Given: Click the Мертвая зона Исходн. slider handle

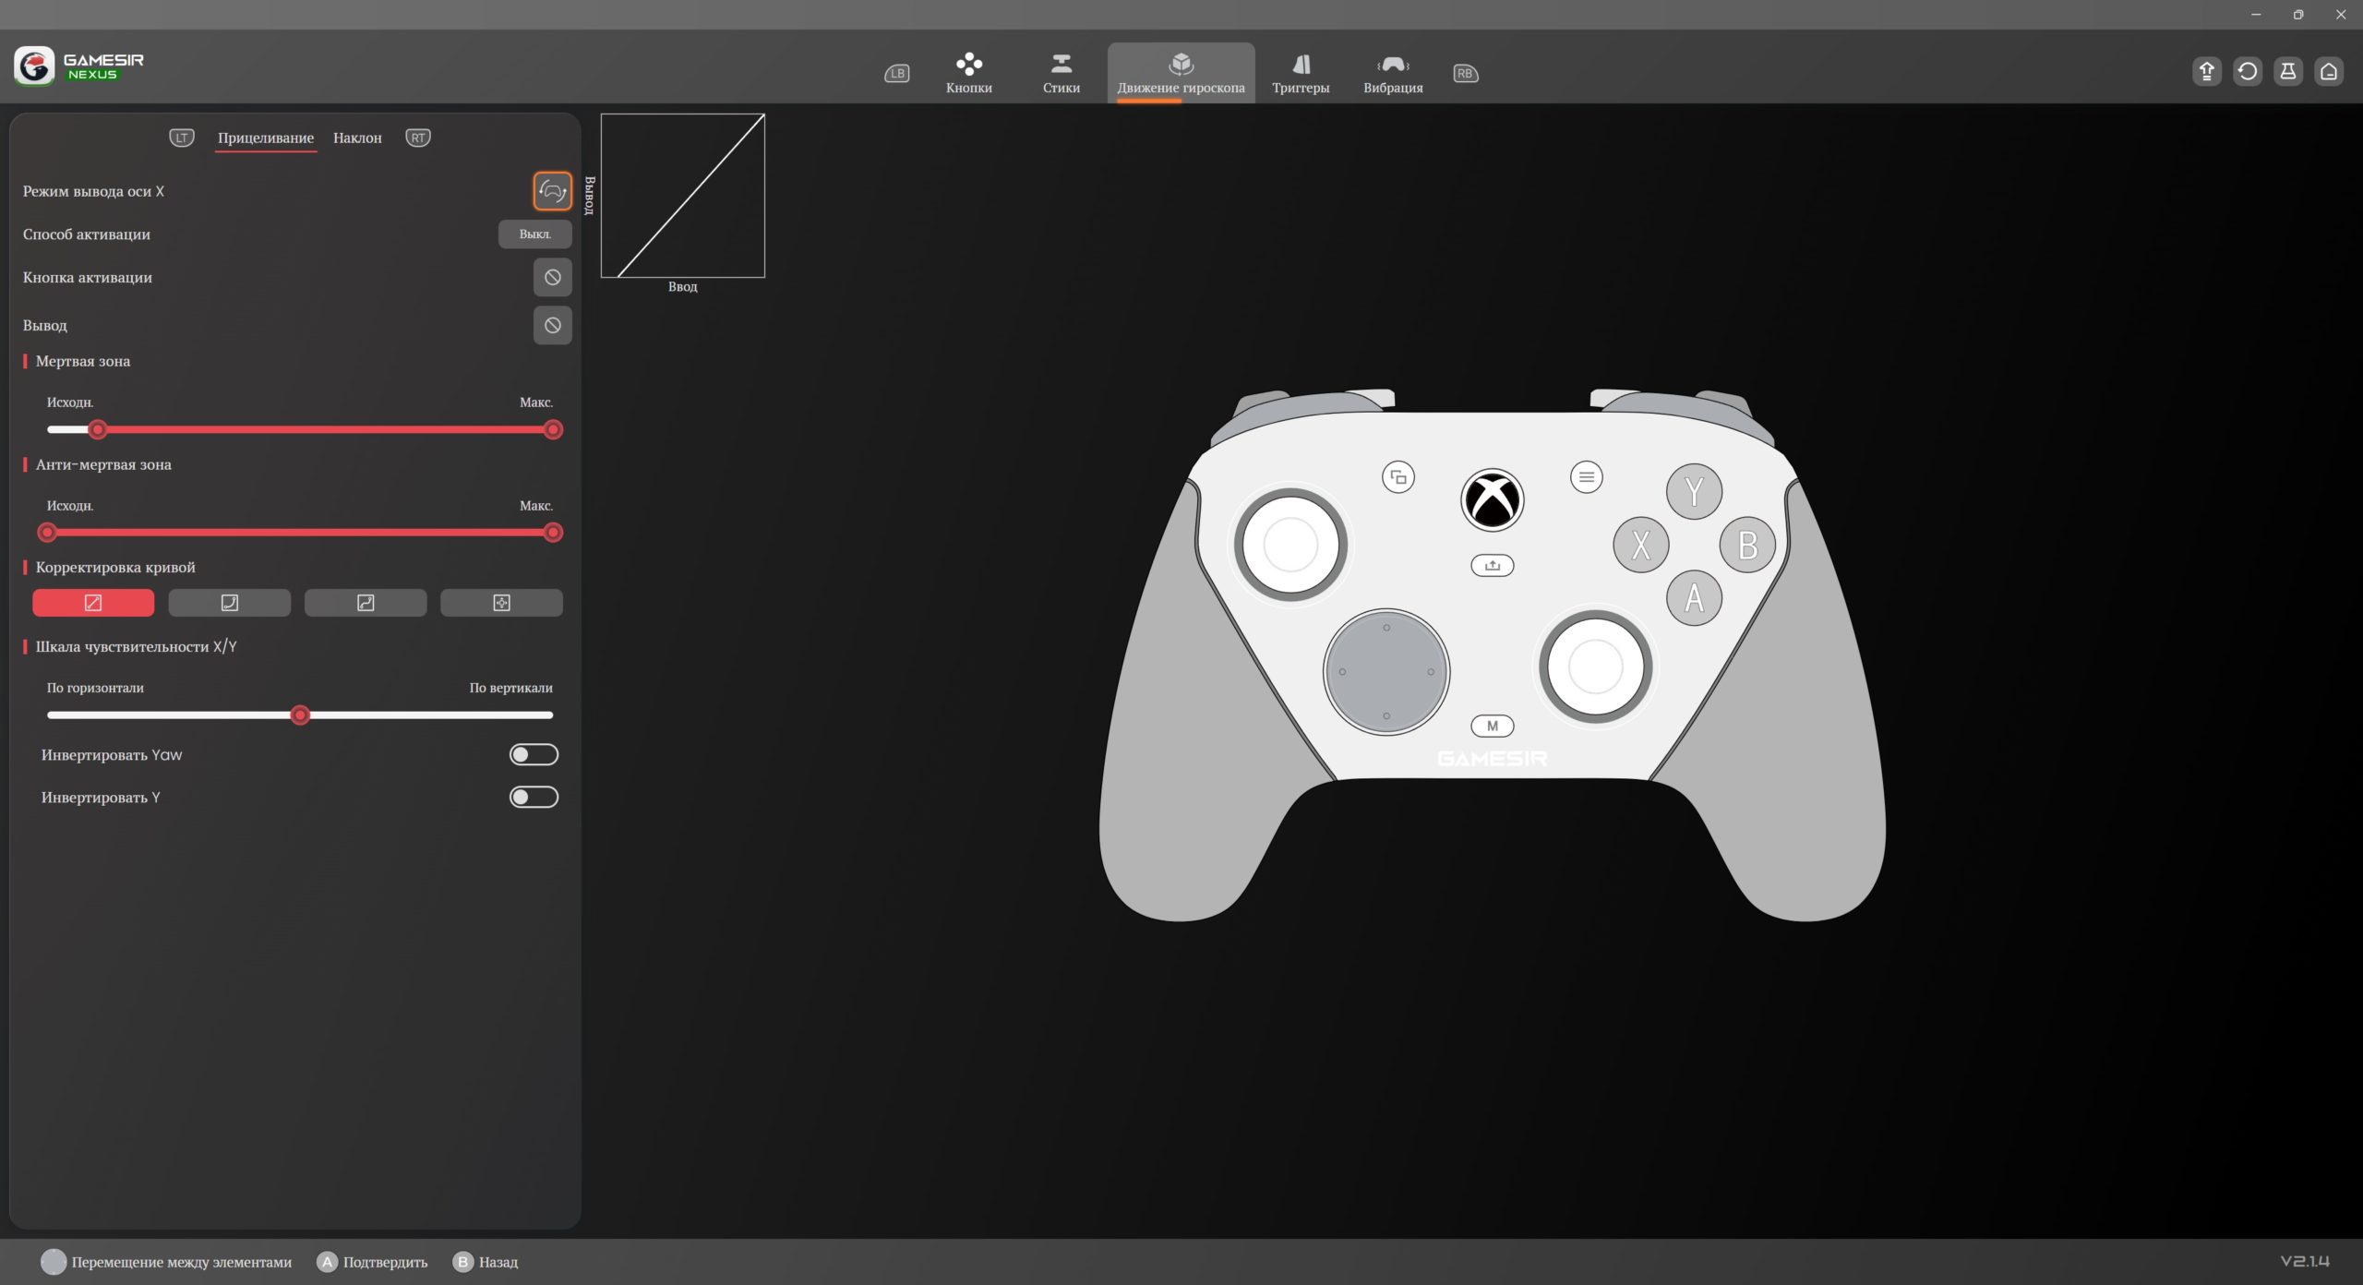Looking at the screenshot, I should click(x=97, y=429).
